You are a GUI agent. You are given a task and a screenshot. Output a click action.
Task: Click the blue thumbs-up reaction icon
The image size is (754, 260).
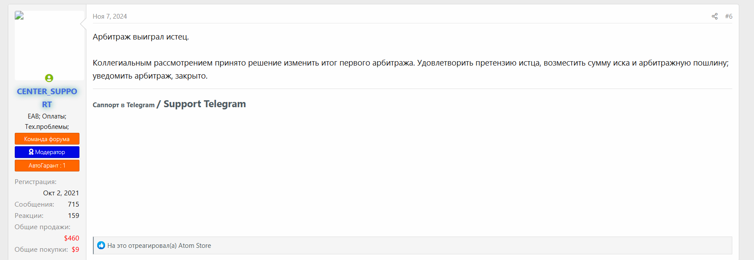(x=101, y=245)
